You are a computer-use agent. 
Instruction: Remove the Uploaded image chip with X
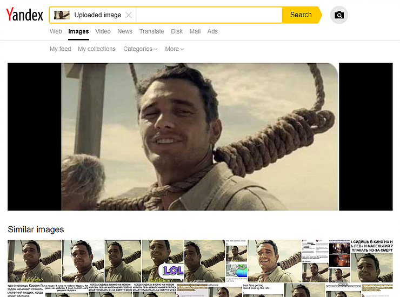(x=128, y=15)
